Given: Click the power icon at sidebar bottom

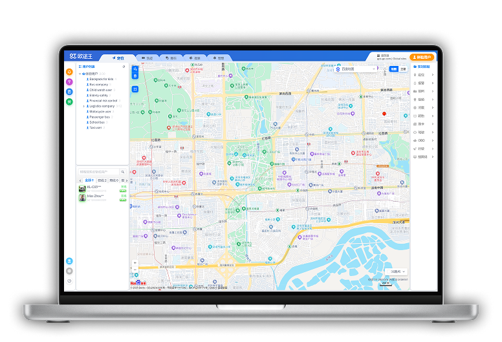Looking at the screenshot, I should tap(69, 281).
